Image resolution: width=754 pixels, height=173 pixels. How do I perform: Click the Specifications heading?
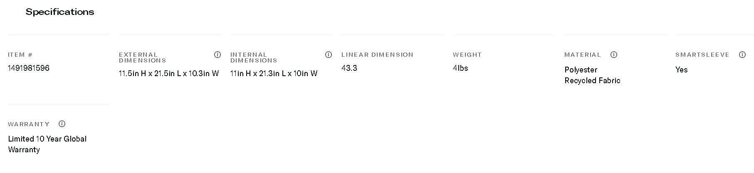(x=60, y=12)
